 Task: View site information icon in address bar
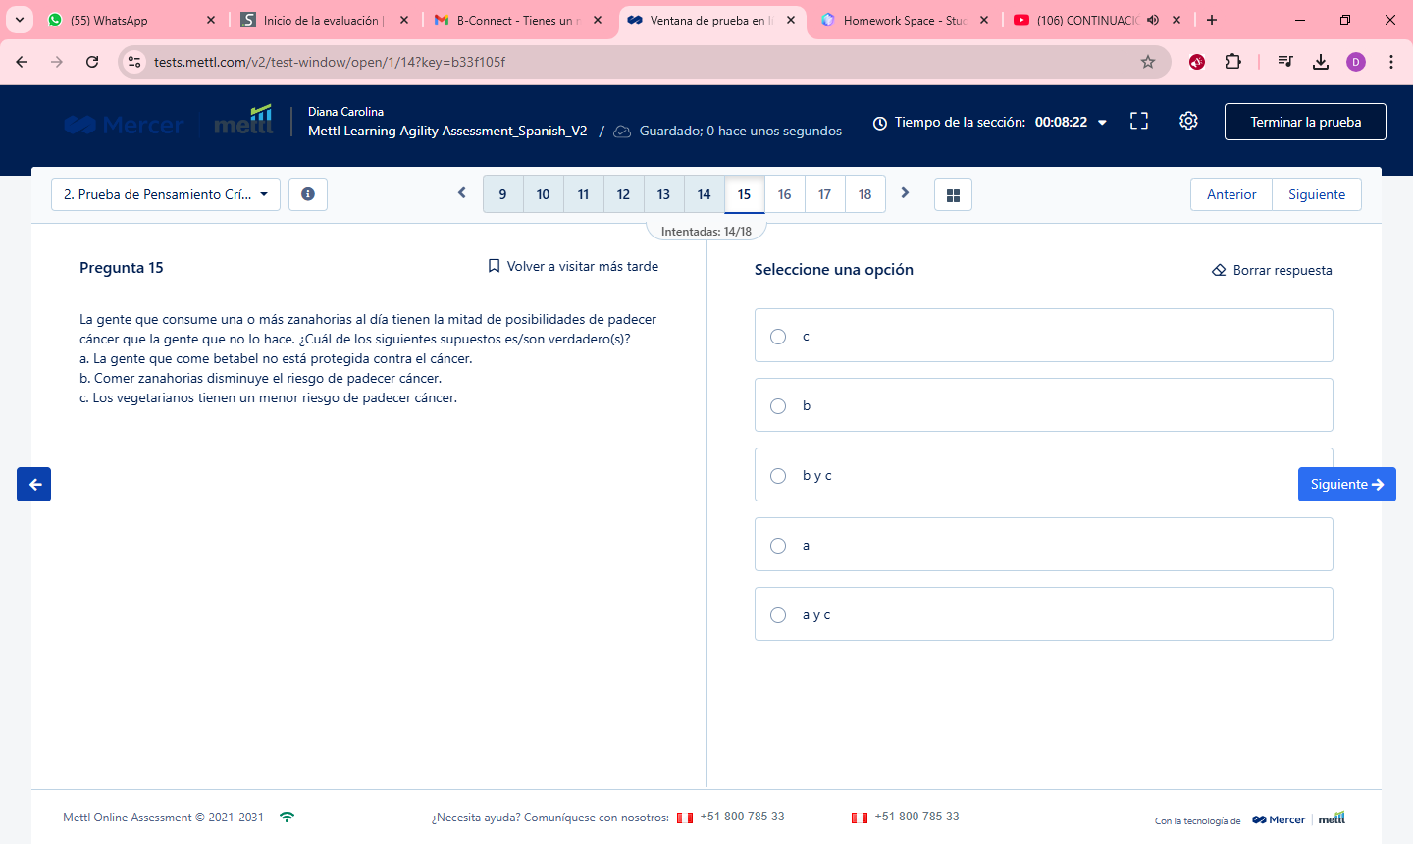pos(134,62)
